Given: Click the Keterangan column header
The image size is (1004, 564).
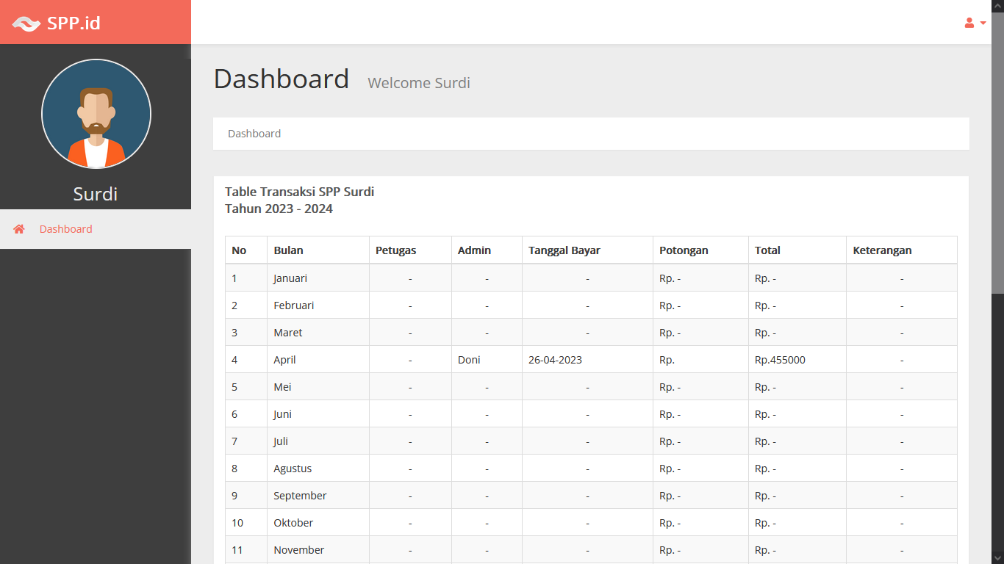Looking at the screenshot, I should pyautogui.click(x=882, y=250).
